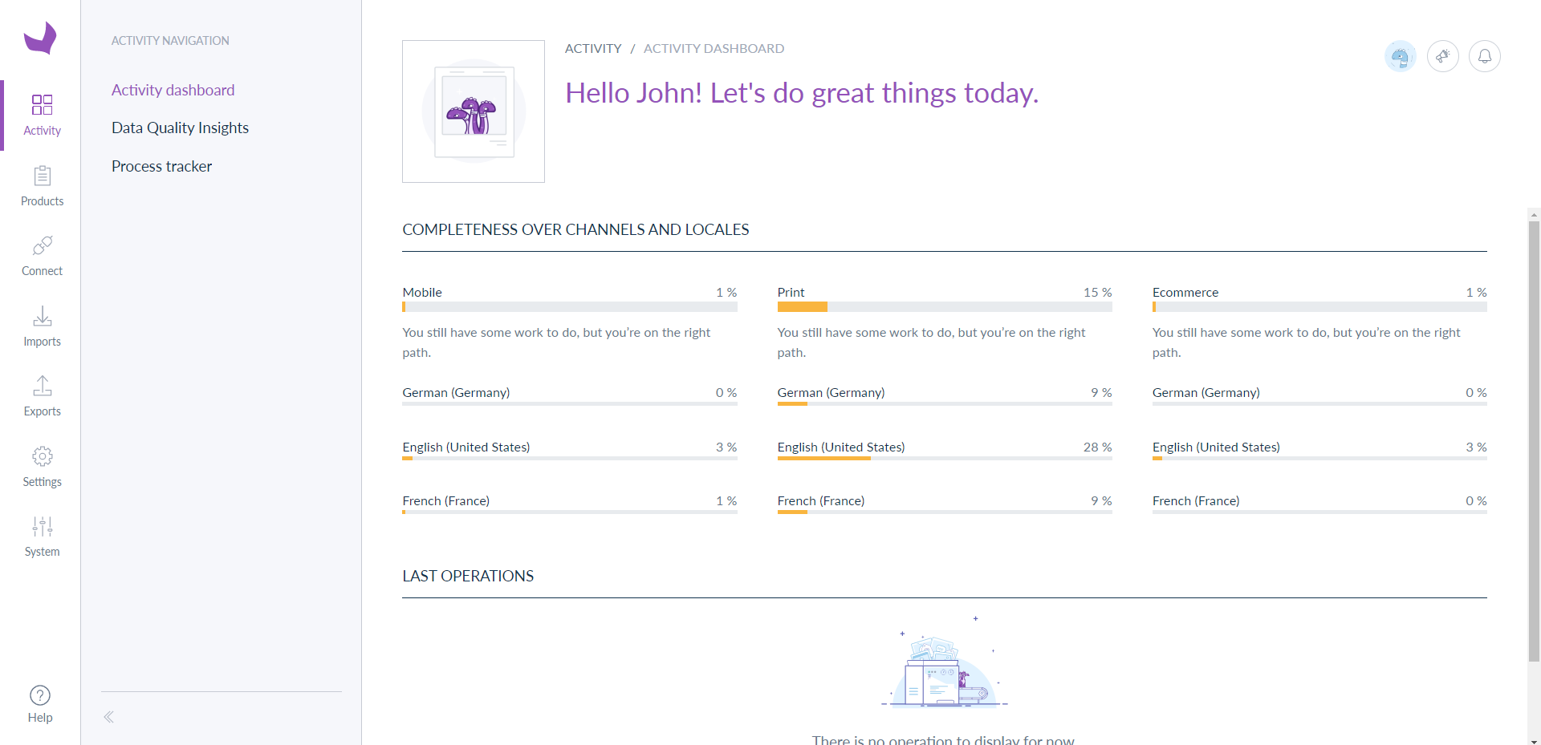
Task: View notifications via the bell icon
Action: point(1484,56)
